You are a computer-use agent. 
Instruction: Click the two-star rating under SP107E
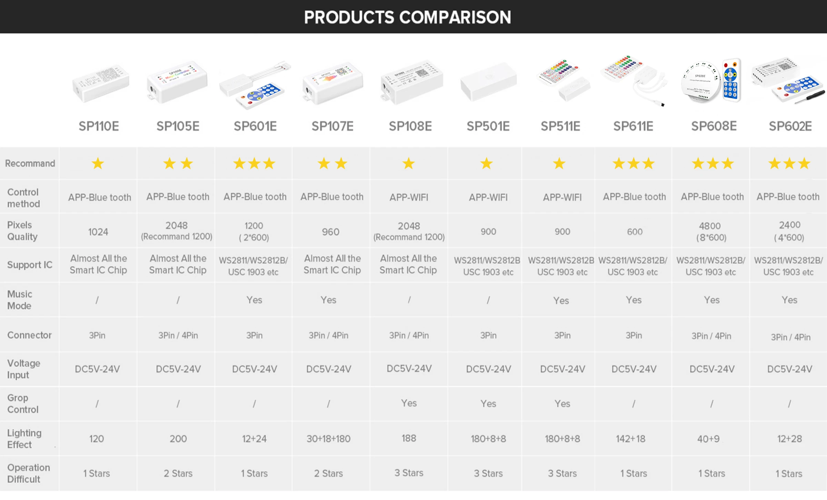point(332,163)
